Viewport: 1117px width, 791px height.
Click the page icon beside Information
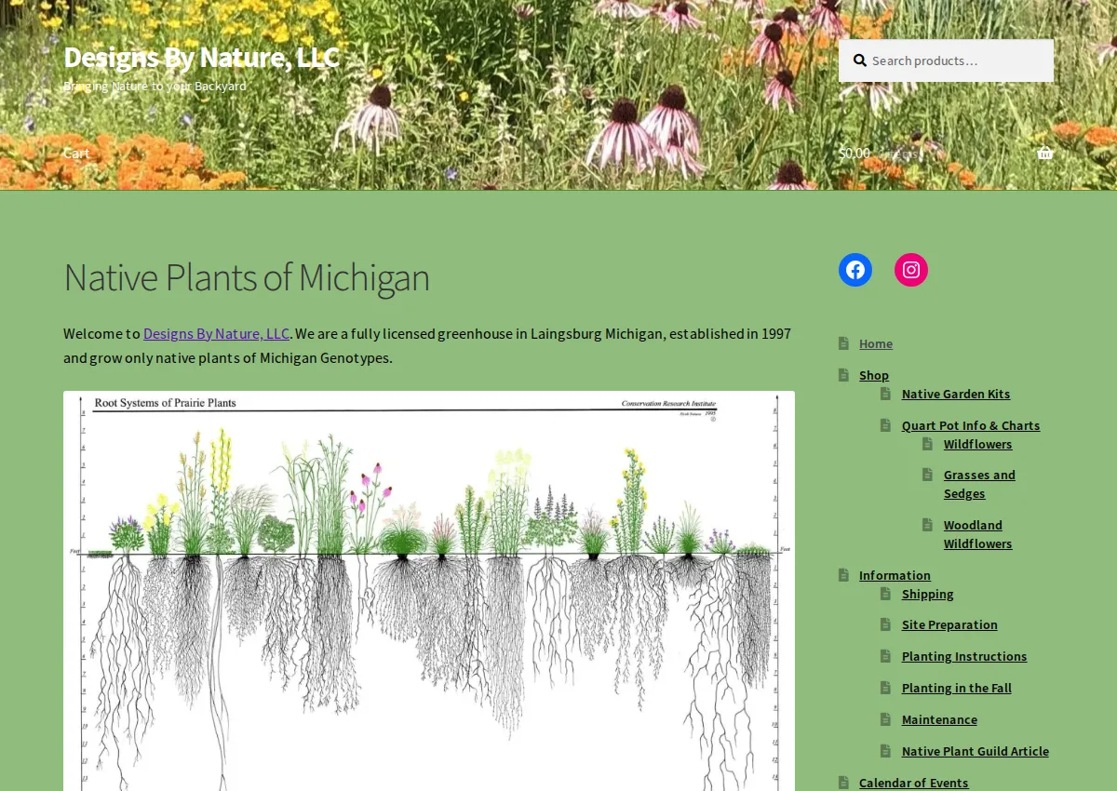click(x=843, y=575)
